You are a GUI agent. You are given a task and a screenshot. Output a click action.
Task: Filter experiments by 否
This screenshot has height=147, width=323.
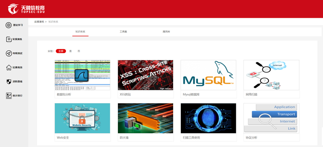(79, 51)
